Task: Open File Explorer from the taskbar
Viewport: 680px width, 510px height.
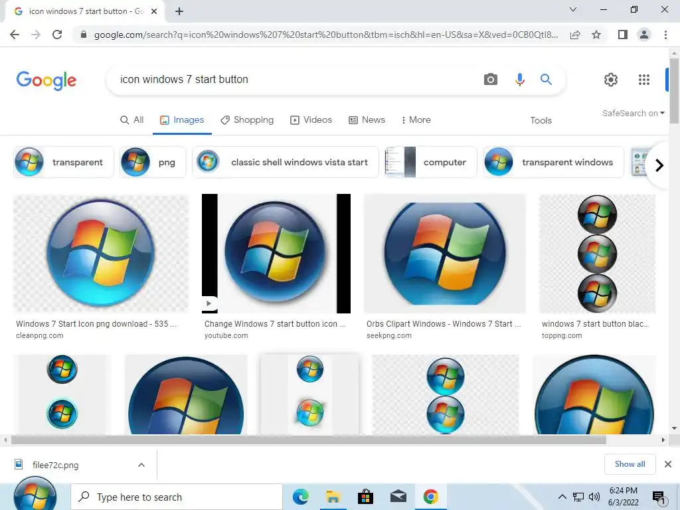Action: [333, 497]
